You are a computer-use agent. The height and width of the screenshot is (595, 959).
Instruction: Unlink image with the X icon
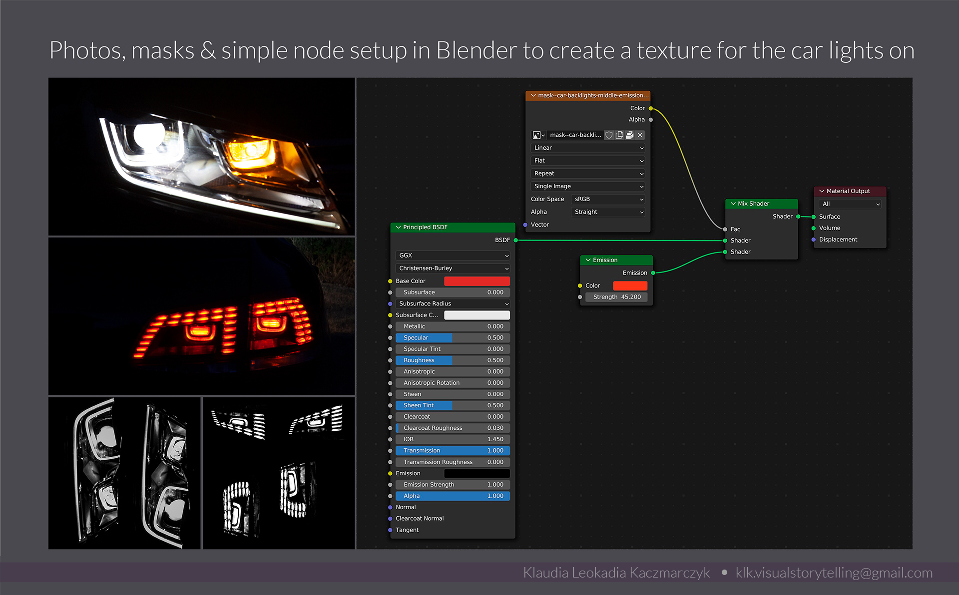pyautogui.click(x=640, y=135)
